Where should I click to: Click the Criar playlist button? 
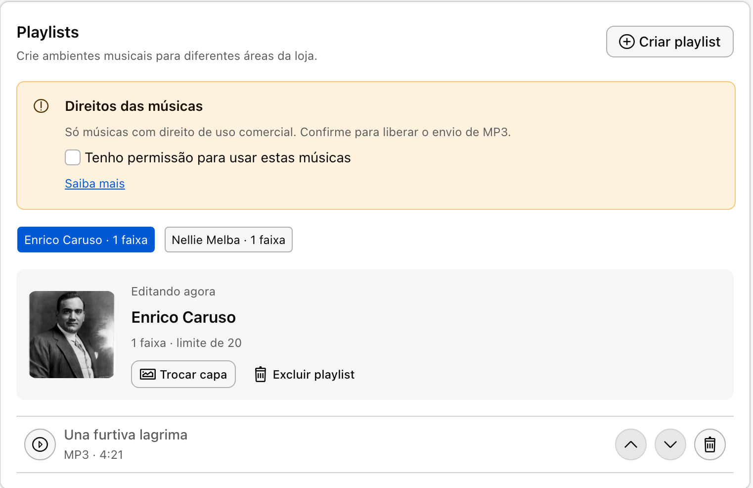(669, 42)
